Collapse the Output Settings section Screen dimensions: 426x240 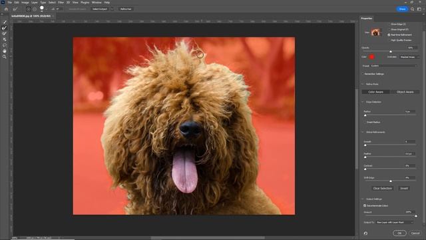(x=363, y=199)
